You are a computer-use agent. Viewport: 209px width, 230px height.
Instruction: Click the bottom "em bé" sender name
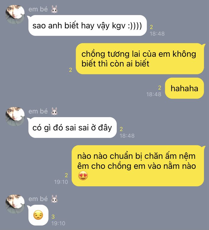[x=38, y=199]
